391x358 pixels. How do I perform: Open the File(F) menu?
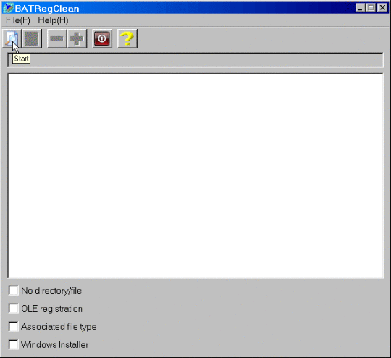tap(18, 20)
